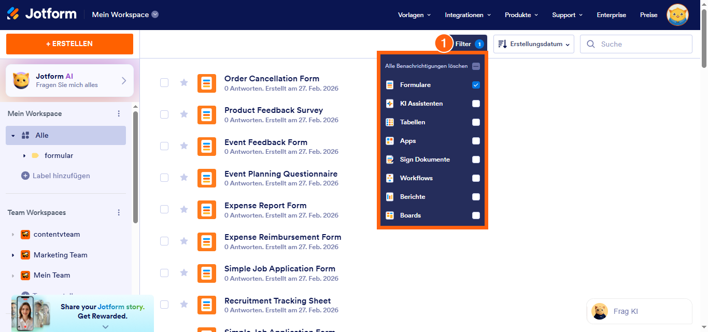Open the Preise link
Screen dimensions: 708x332
(648, 15)
